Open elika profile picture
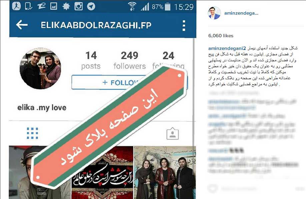Viewport: 306px width, 199px height. tap(40, 69)
